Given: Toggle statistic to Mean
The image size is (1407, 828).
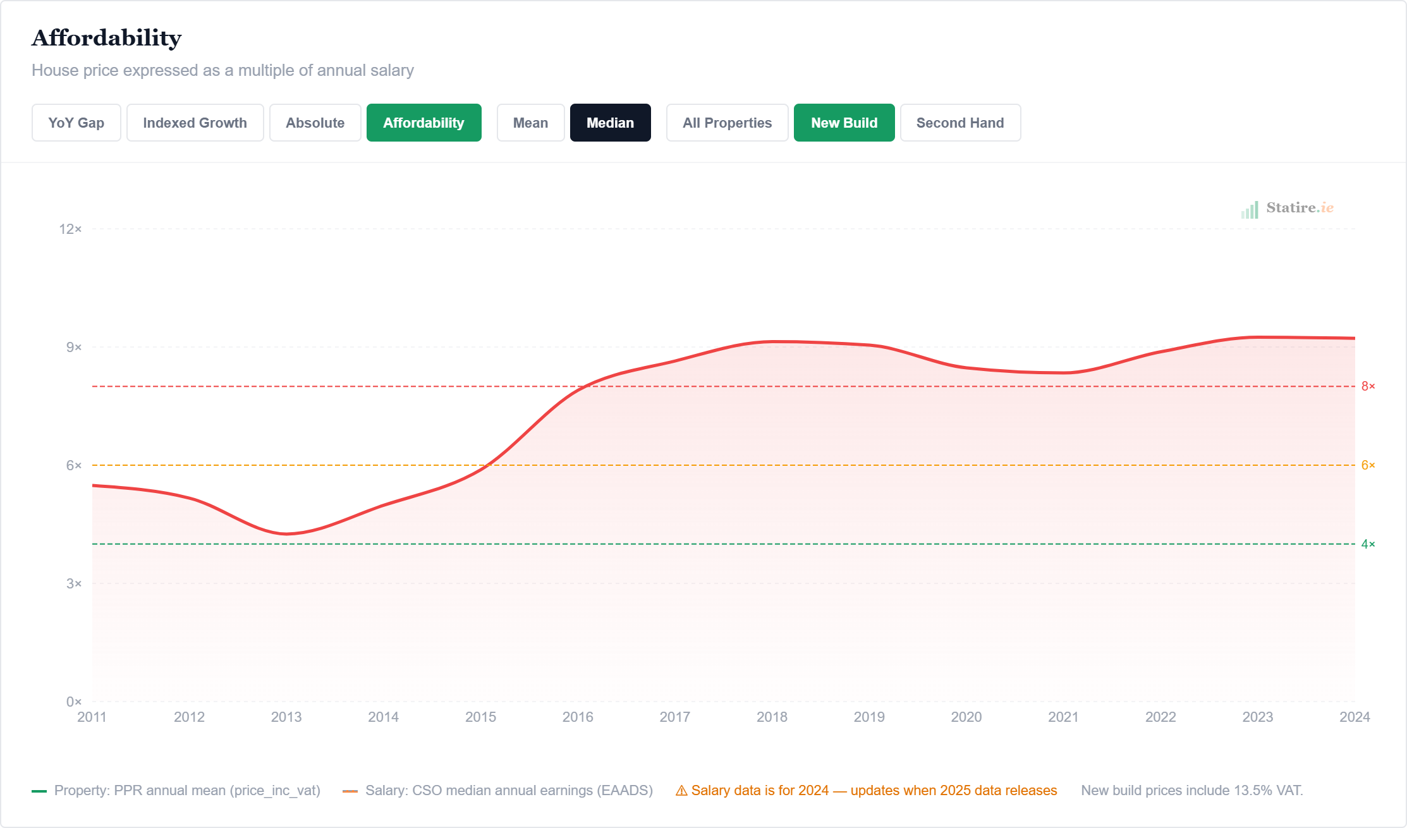Looking at the screenshot, I should (530, 123).
